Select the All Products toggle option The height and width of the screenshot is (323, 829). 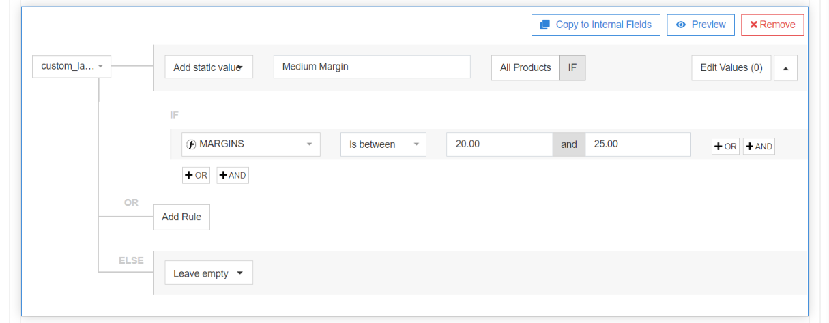(525, 67)
